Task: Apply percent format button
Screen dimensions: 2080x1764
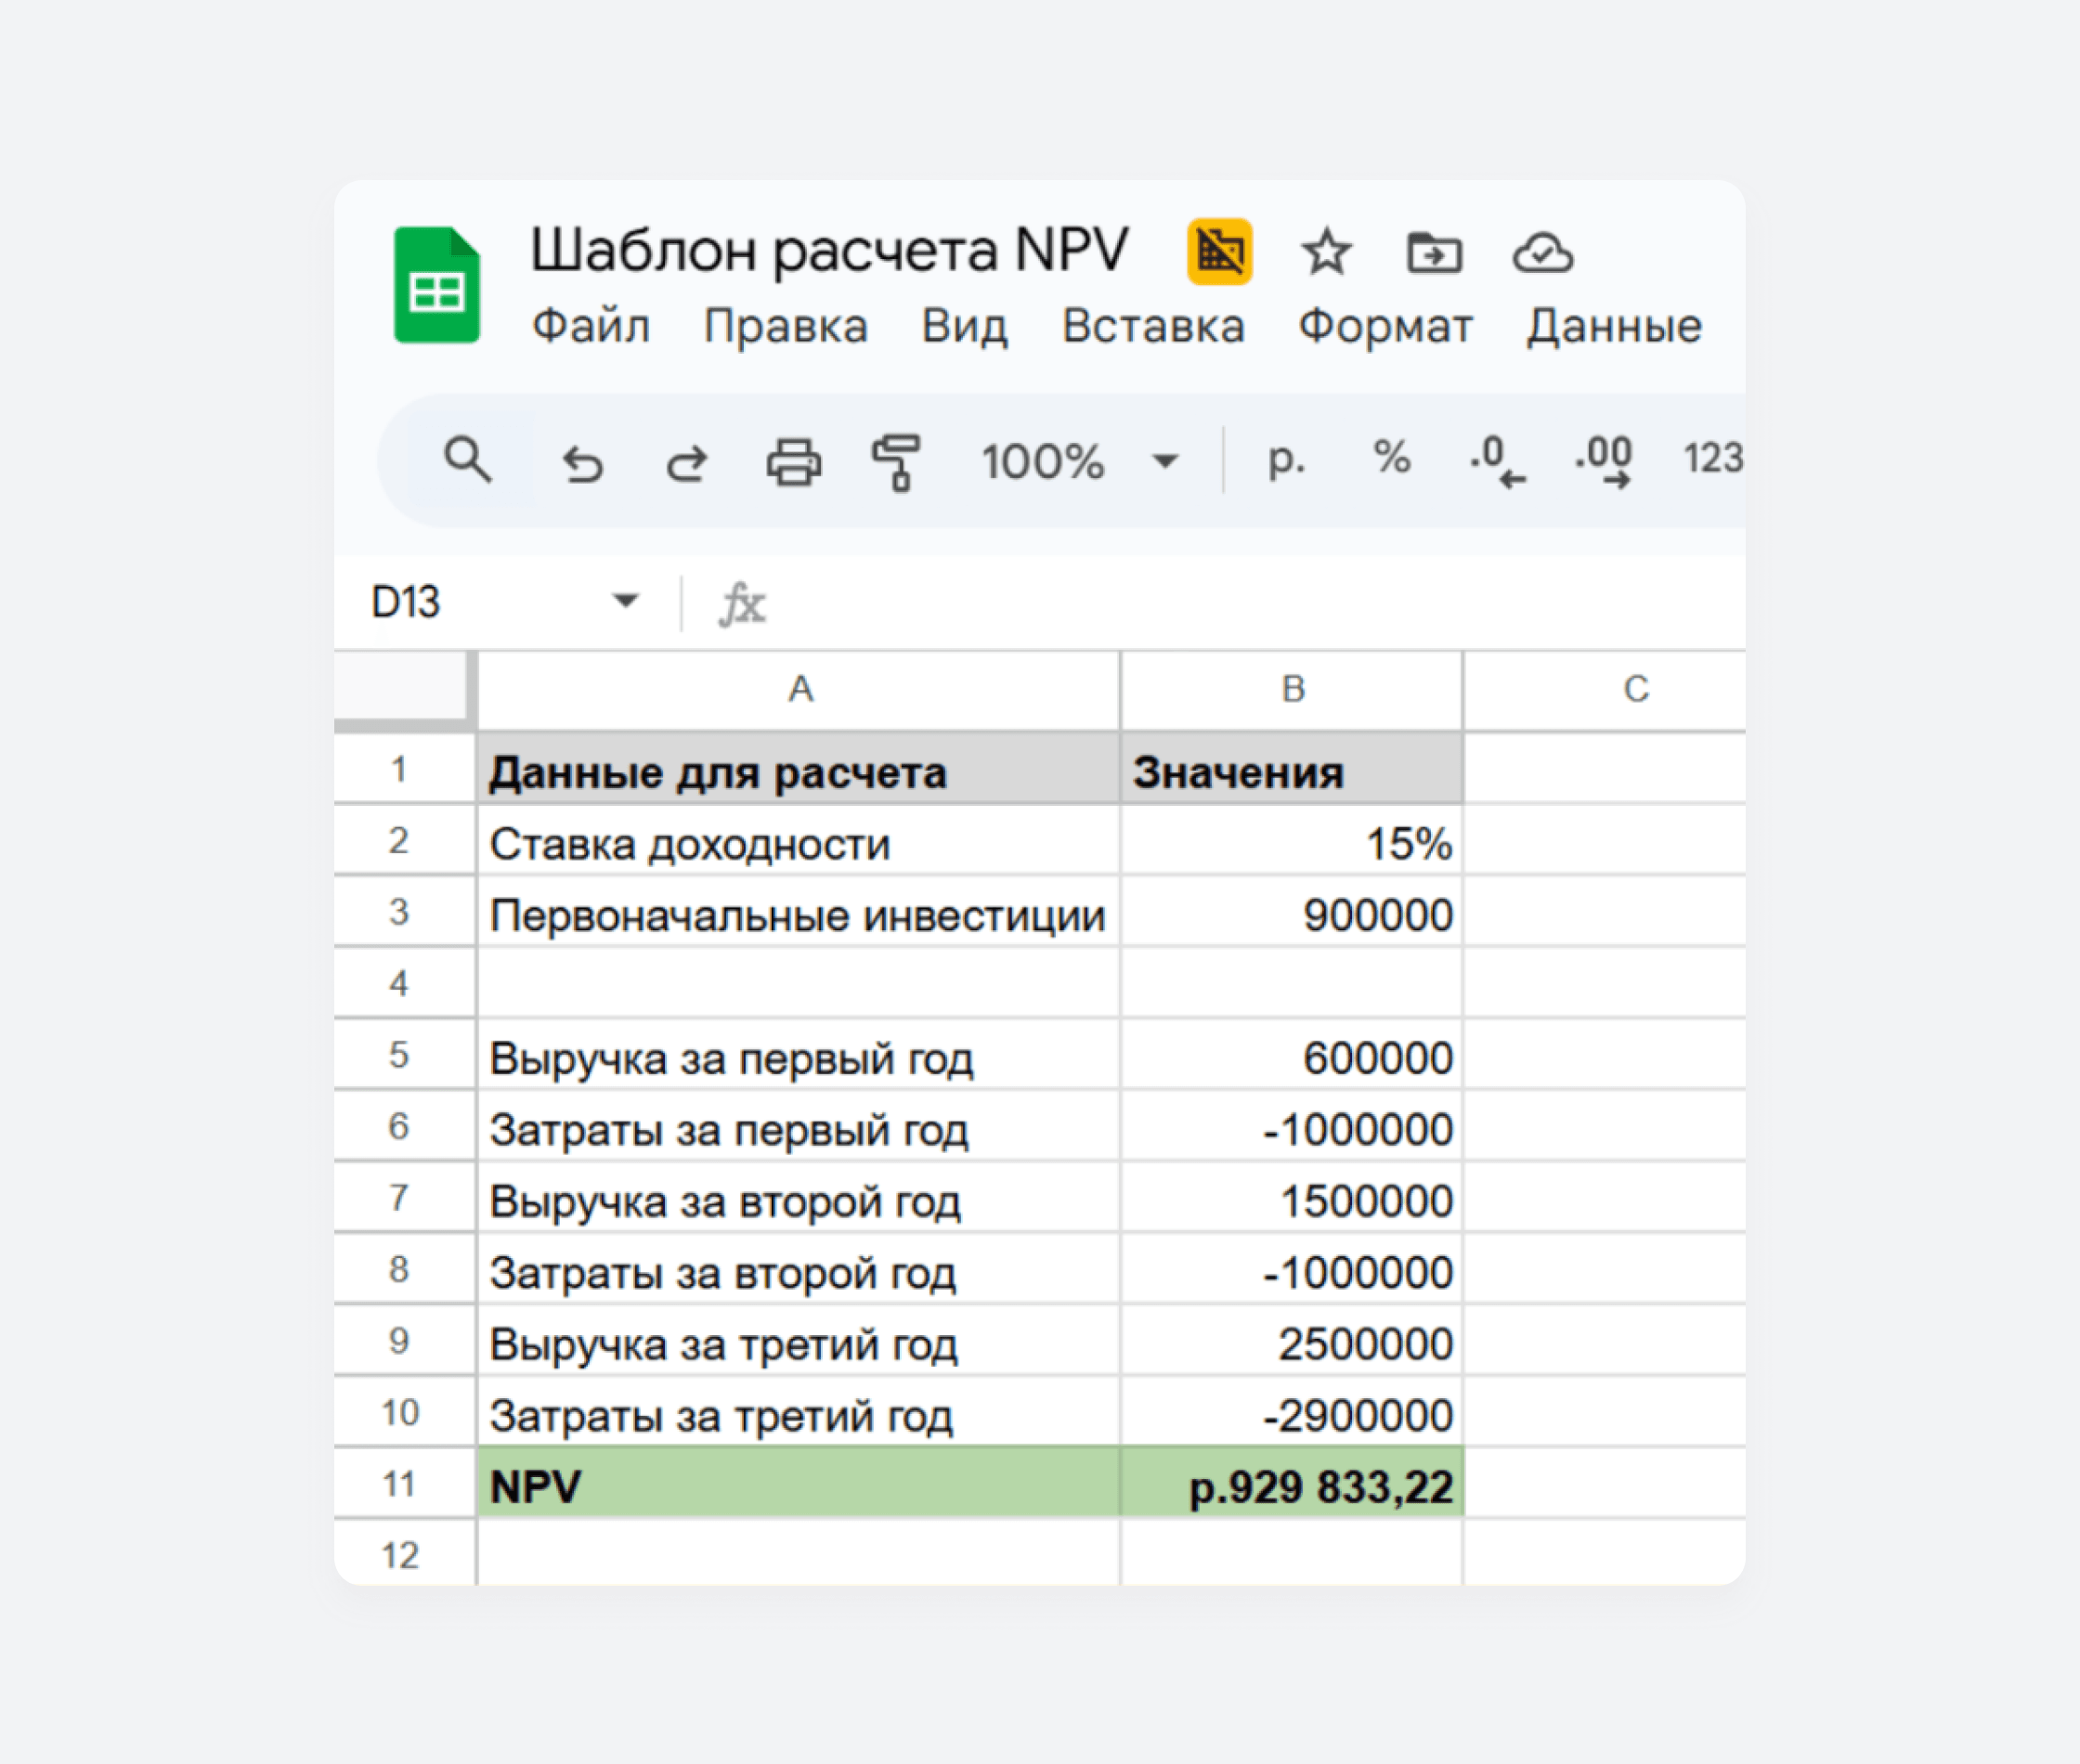Action: [1391, 458]
